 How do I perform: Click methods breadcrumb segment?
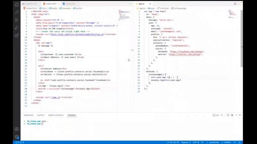[x=163, y=8]
